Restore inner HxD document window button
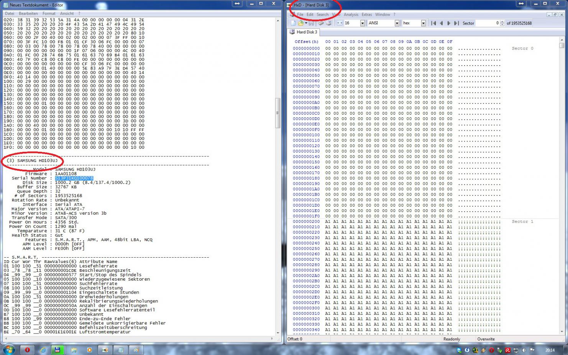Viewport: 568px width, 355px height. click(555, 15)
